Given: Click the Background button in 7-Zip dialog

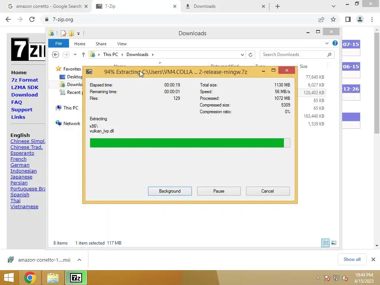Looking at the screenshot, I should (170, 191).
